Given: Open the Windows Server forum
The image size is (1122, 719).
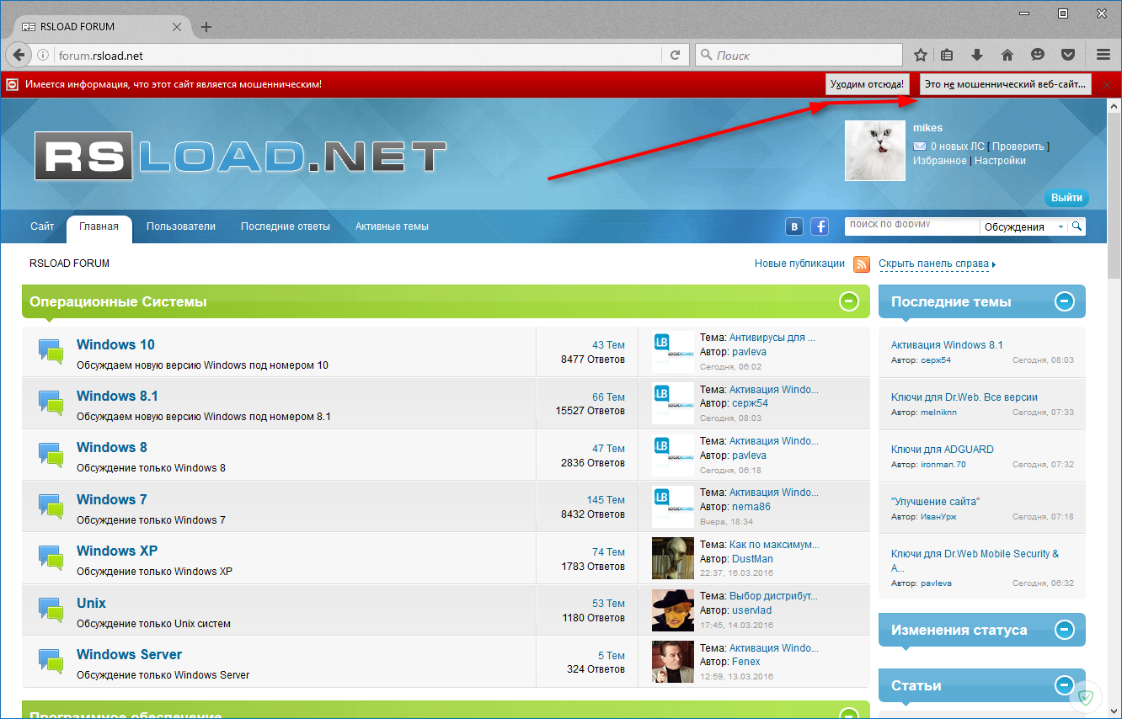Looking at the screenshot, I should coord(129,654).
